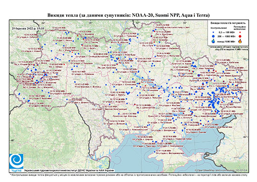Image resolution: width=257 pixels, height=182 pixels.
Task: Click the institute name beside the logo
Action: [69, 171]
